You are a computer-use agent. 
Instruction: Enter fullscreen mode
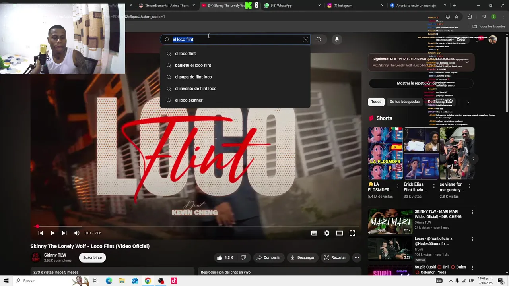[x=352, y=233]
